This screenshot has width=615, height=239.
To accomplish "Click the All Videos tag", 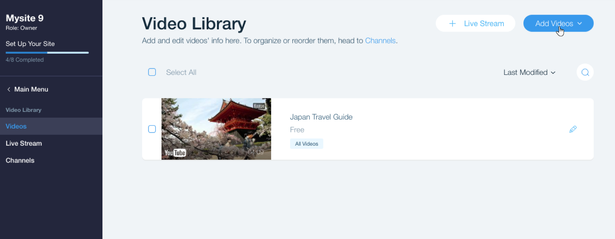I will pos(307,144).
